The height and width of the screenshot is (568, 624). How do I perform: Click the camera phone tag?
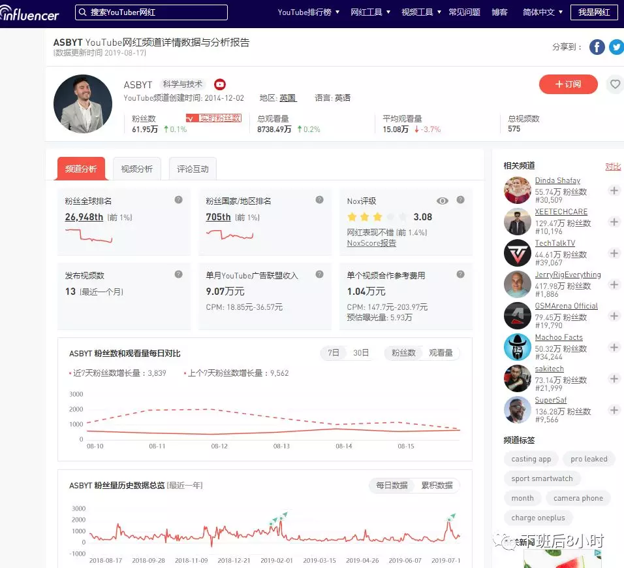pyautogui.click(x=578, y=498)
